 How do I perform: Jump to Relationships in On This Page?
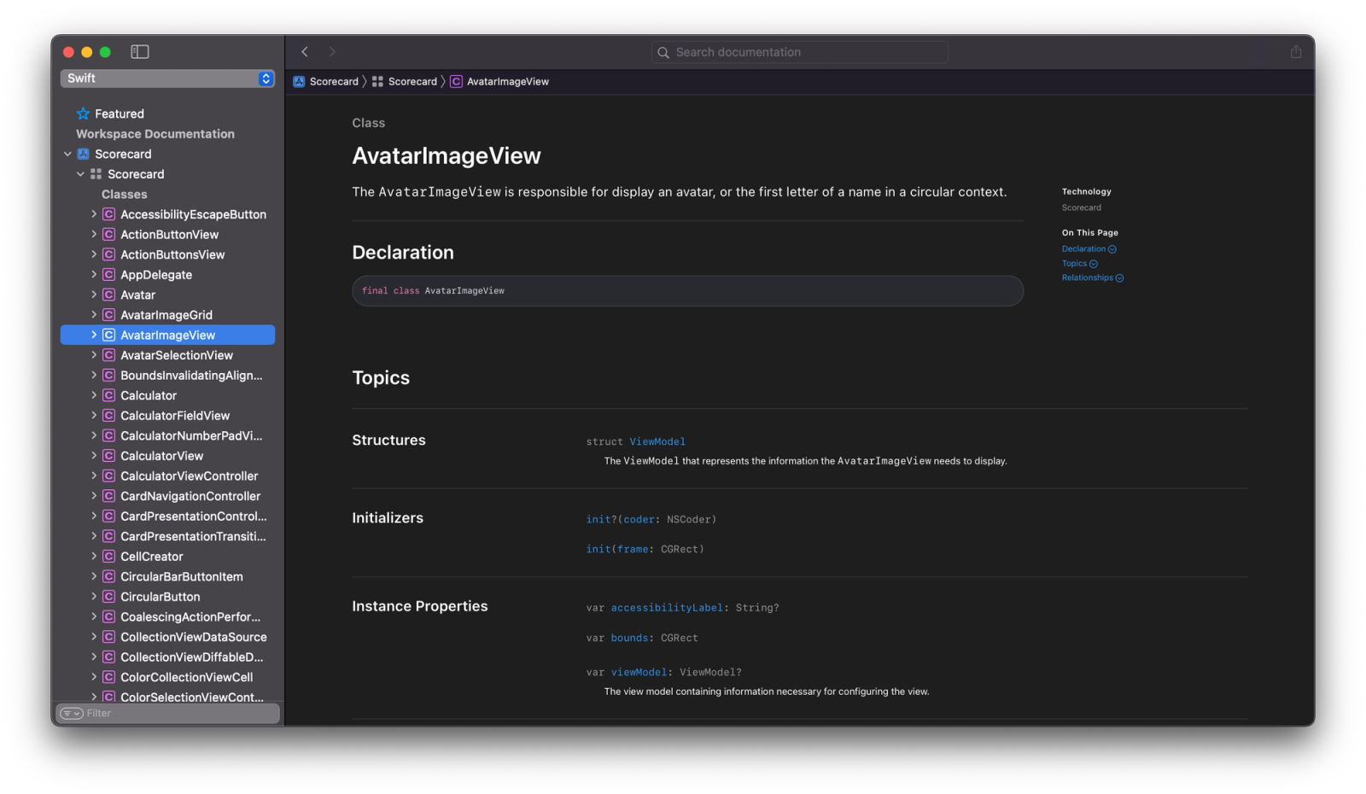click(1087, 277)
